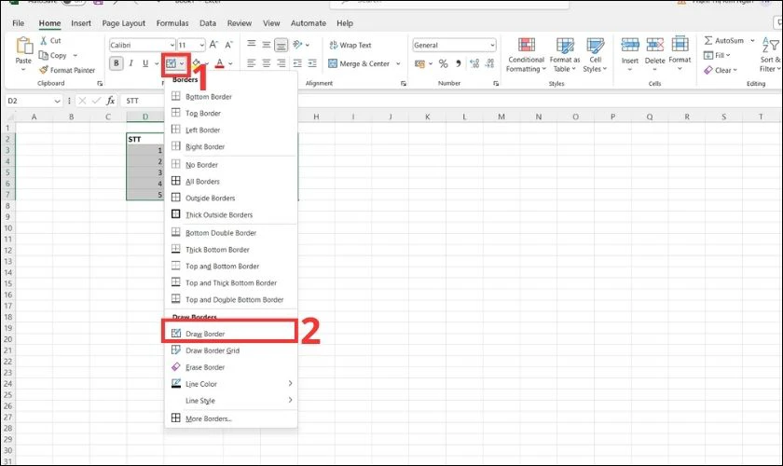Choose Bottom Border from the menu

pyautogui.click(x=231, y=96)
